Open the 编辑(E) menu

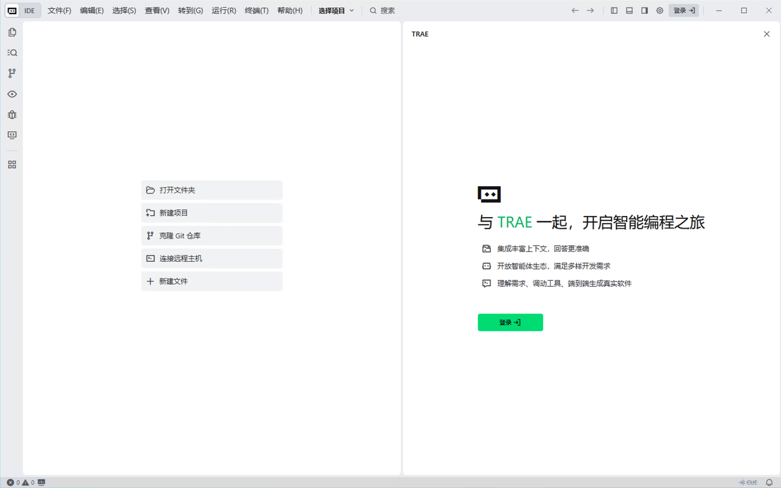92,10
